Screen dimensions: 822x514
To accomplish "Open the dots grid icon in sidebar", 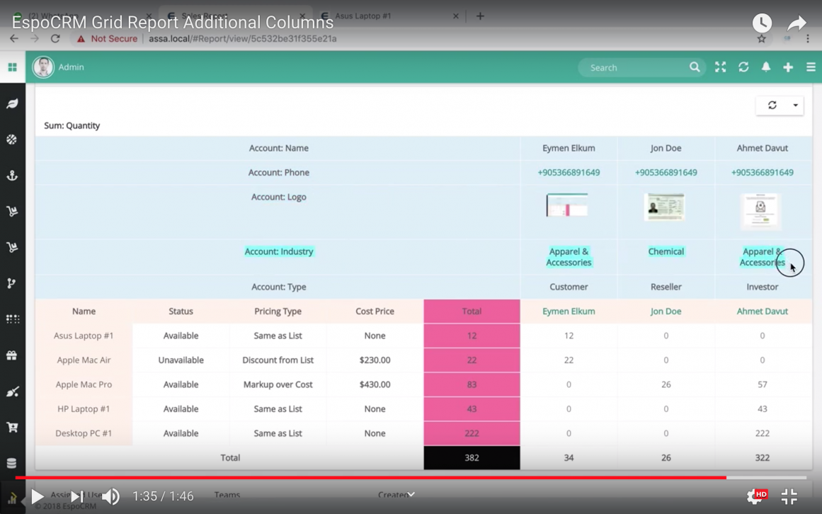I will pyautogui.click(x=12, y=319).
